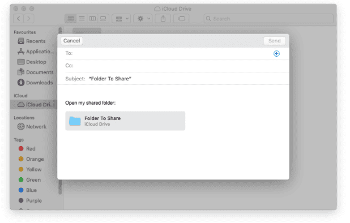Select the Red tag
This screenshot has height=223, width=350.
tap(27, 149)
